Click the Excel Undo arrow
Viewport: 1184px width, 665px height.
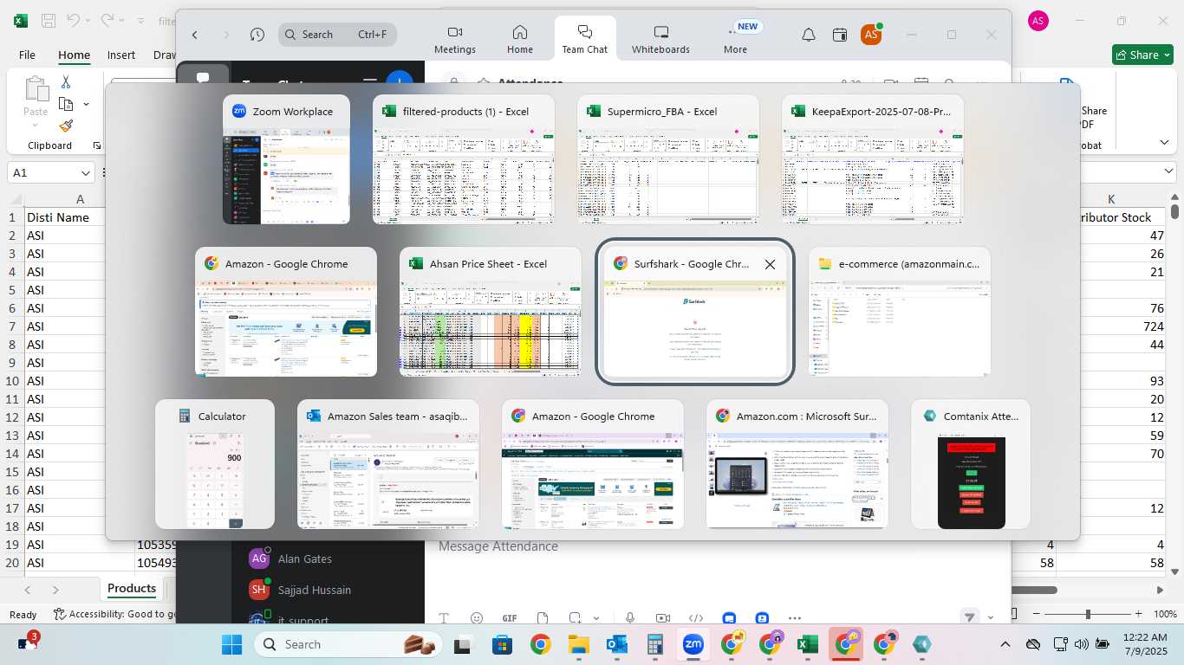point(74,20)
